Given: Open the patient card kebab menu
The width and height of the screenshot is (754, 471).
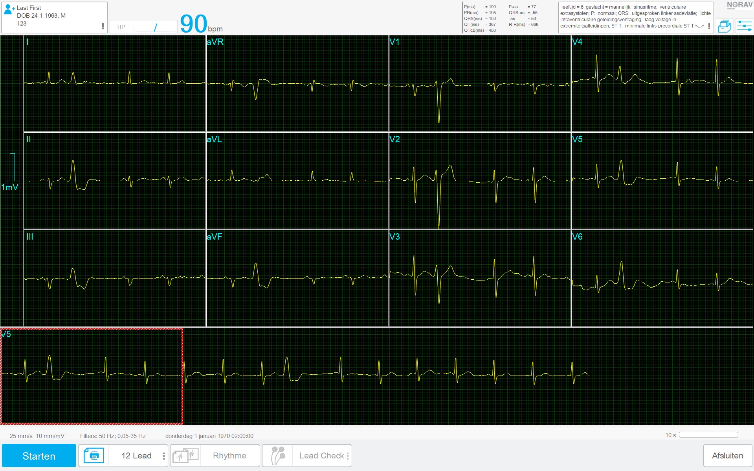Looking at the screenshot, I should pyautogui.click(x=103, y=26).
